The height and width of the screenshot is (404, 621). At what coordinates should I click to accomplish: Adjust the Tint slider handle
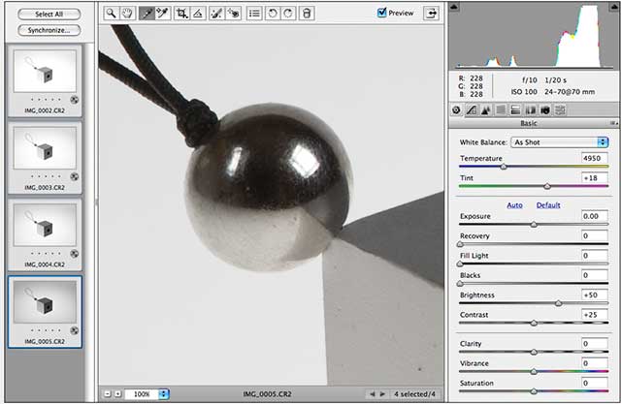(547, 186)
